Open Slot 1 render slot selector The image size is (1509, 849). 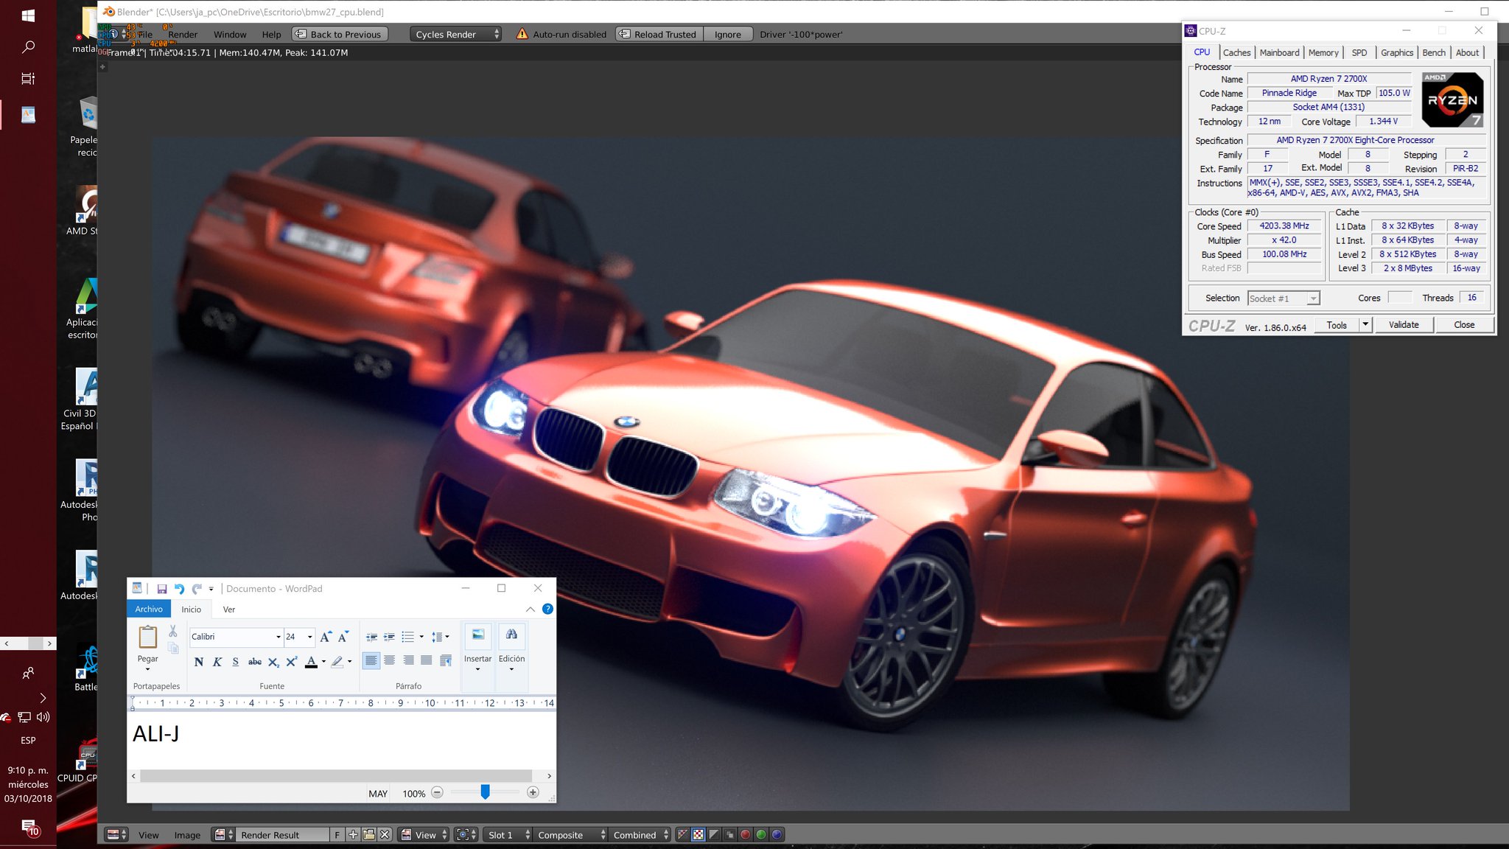508,835
